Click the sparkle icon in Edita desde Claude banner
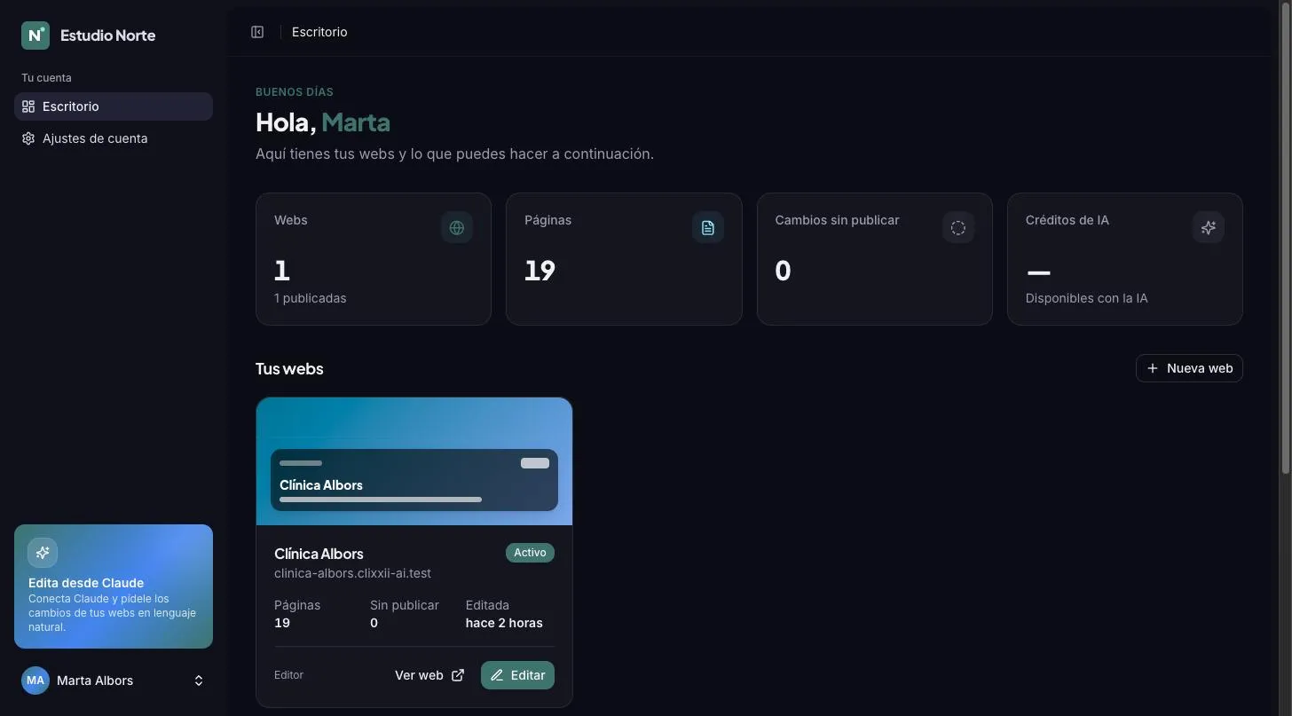This screenshot has height=716, width=1292. [x=43, y=553]
